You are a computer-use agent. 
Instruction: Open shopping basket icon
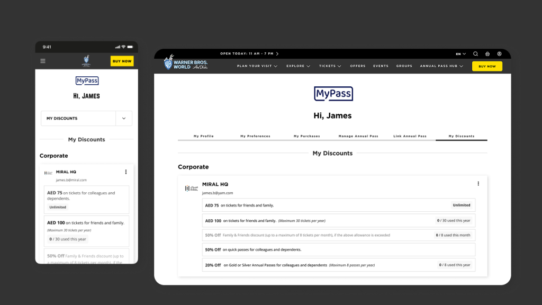pyautogui.click(x=487, y=54)
